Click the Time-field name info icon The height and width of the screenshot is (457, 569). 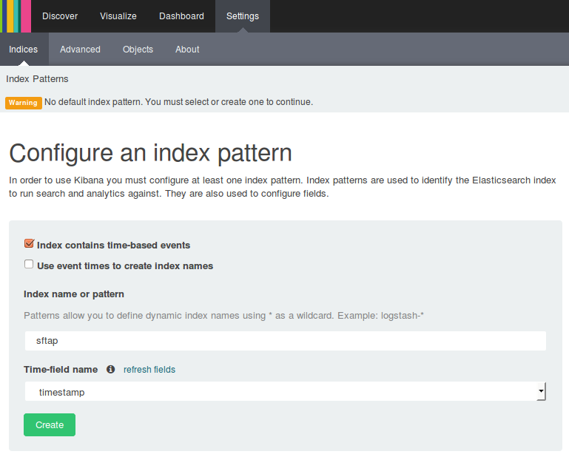tap(111, 369)
